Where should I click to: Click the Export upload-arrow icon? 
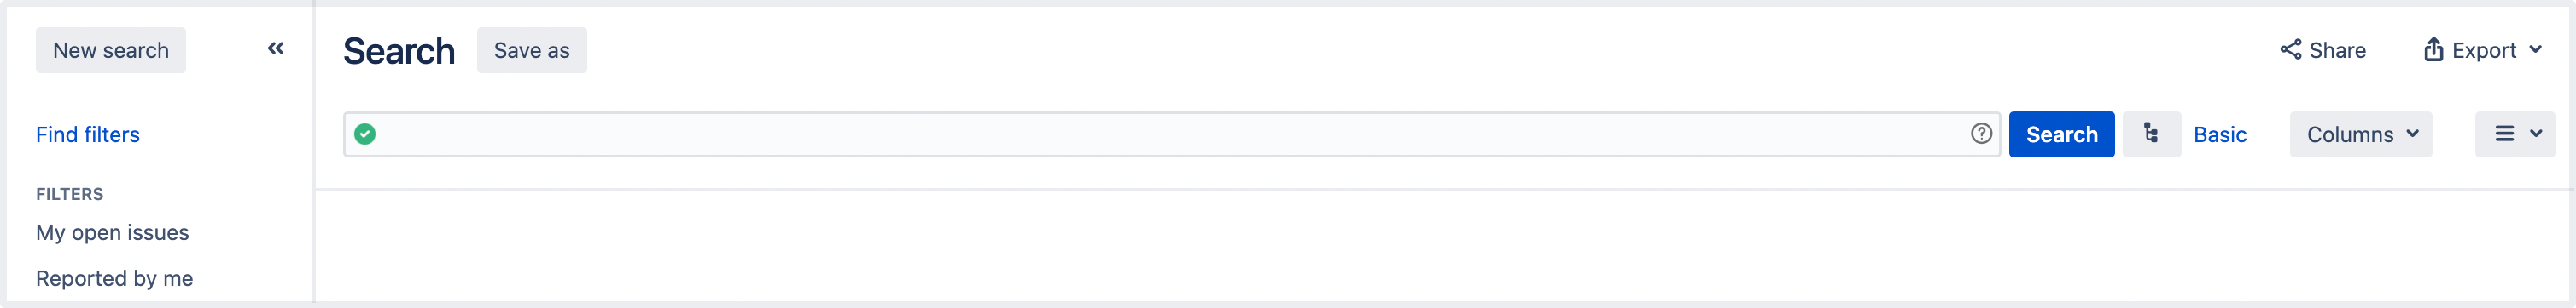pyautogui.click(x=2433, y=50)
